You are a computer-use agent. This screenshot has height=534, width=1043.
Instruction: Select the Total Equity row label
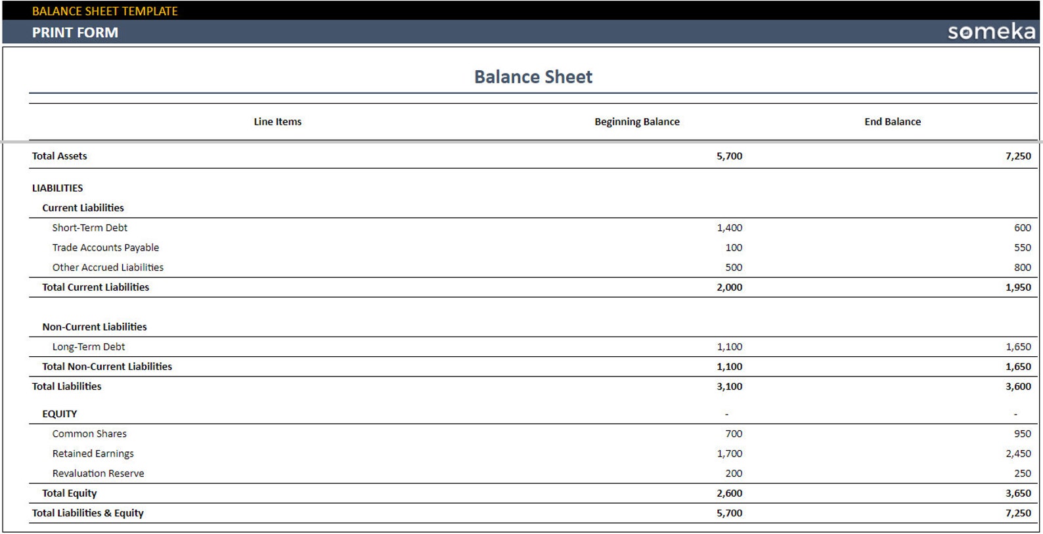point(69,493)
